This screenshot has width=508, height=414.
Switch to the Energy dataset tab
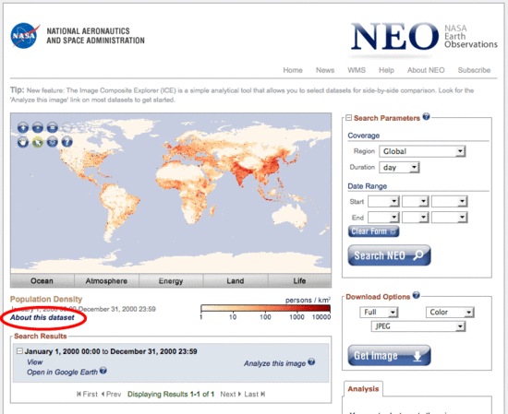click(x=171, y=280)
